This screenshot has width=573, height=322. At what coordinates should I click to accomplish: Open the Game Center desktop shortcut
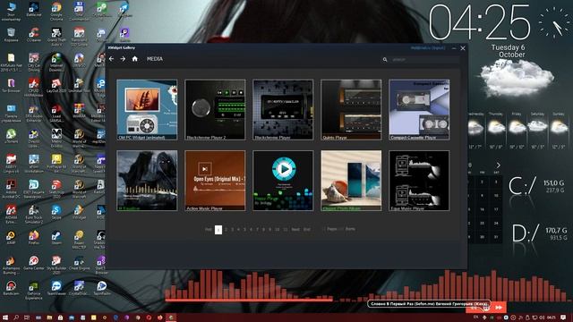[34, 263]
